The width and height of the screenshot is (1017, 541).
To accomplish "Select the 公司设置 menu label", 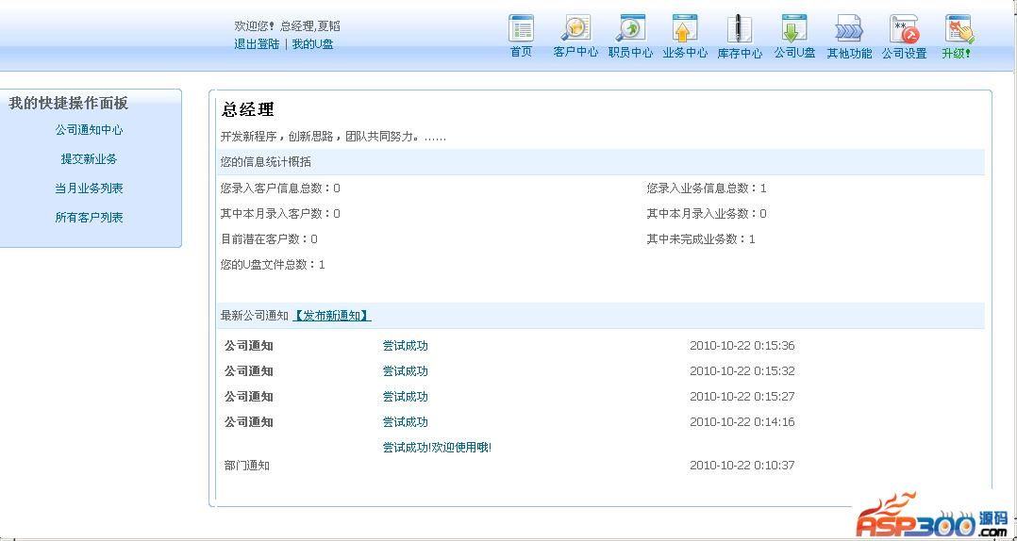I will 904,53.
